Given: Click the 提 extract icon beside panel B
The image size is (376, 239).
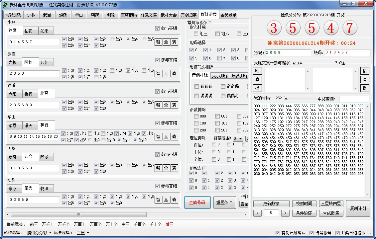Looking at the screenshot, I should [x=365, y=89].
